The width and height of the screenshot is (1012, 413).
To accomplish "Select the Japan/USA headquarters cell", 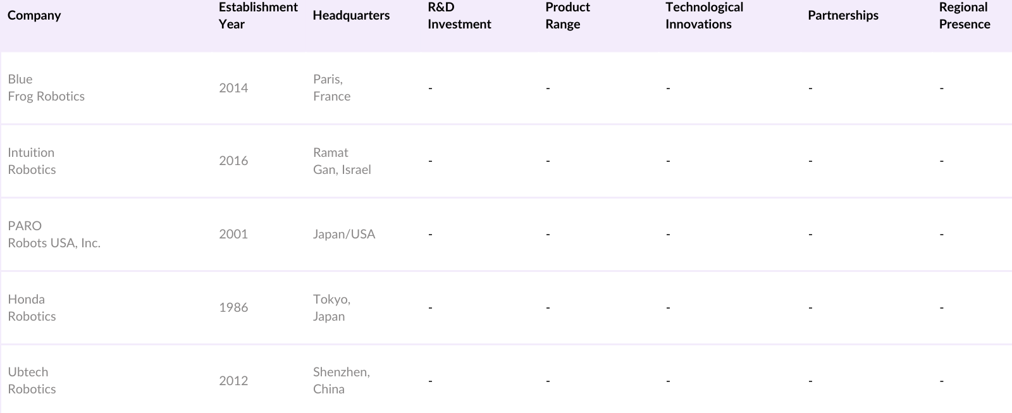I will click(x=344, y=235).
